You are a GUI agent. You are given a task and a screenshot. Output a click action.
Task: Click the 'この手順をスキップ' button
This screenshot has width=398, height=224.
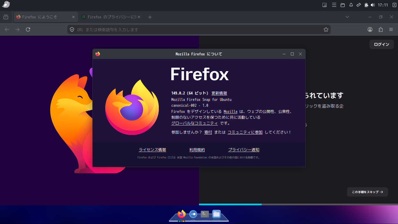[367, 192]
